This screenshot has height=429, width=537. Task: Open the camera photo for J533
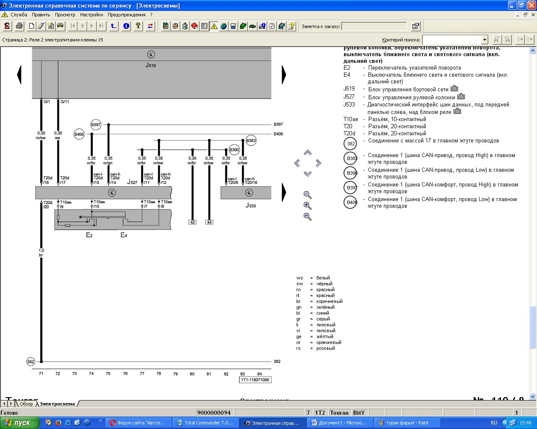457,111
